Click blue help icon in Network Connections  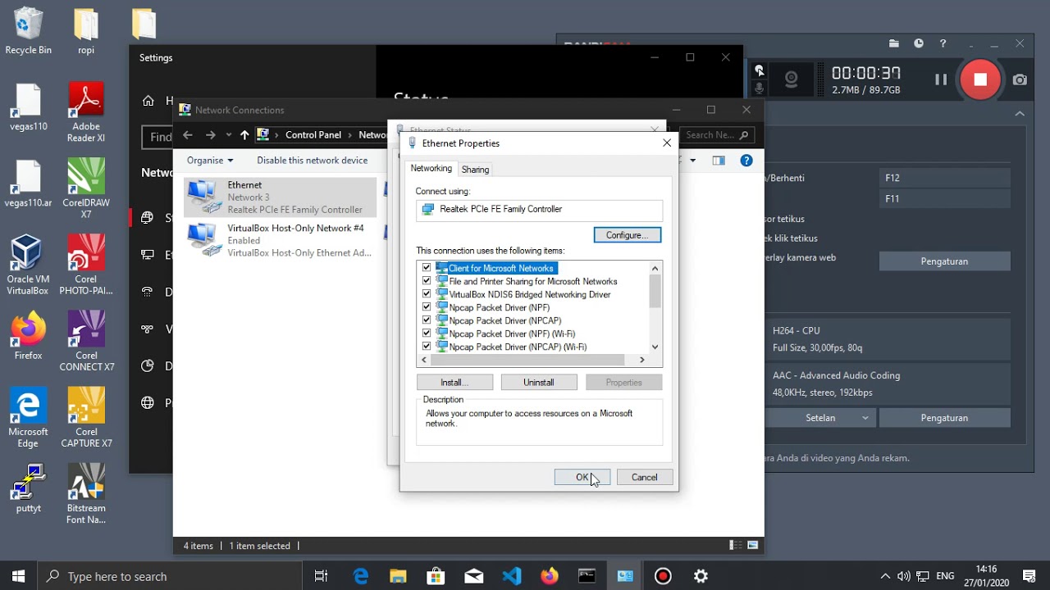746,161
